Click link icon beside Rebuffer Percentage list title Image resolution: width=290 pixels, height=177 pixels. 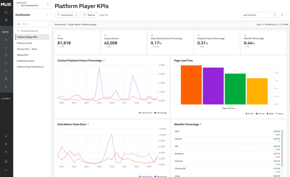point(201,124)
